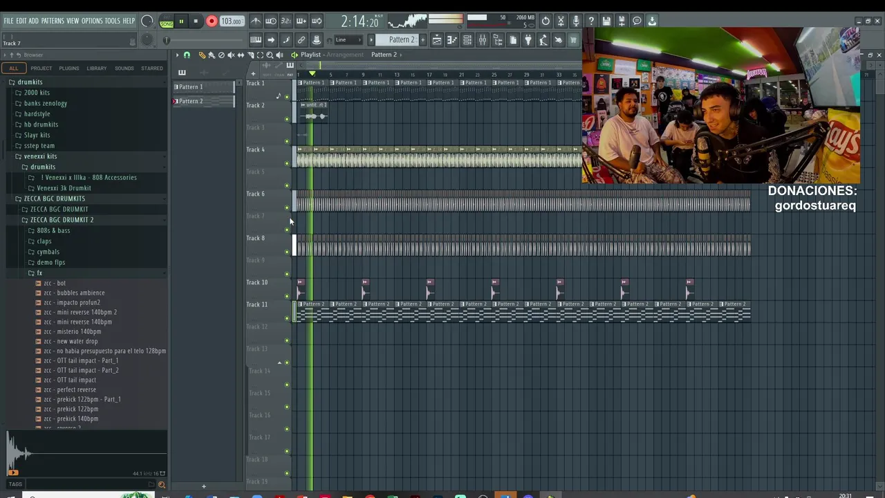The height and width of the screenshot is (498, 885).
Task: Mute Track 8 via green LED
Action: (x=288, y=252)
